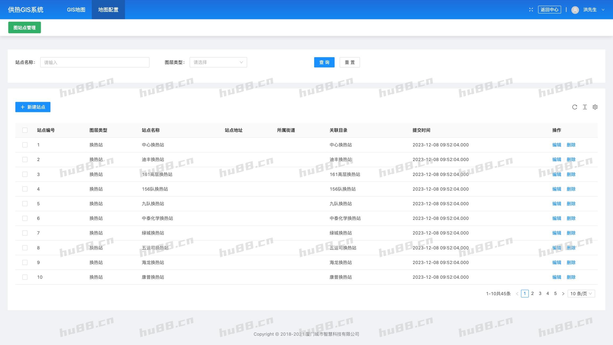Viewport: 613px width, 345px height.
Task: Check the select-all header checkbox
Action: point(25,130)
